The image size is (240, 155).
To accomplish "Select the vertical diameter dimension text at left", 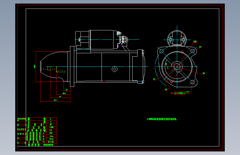I will coord(34,66).
